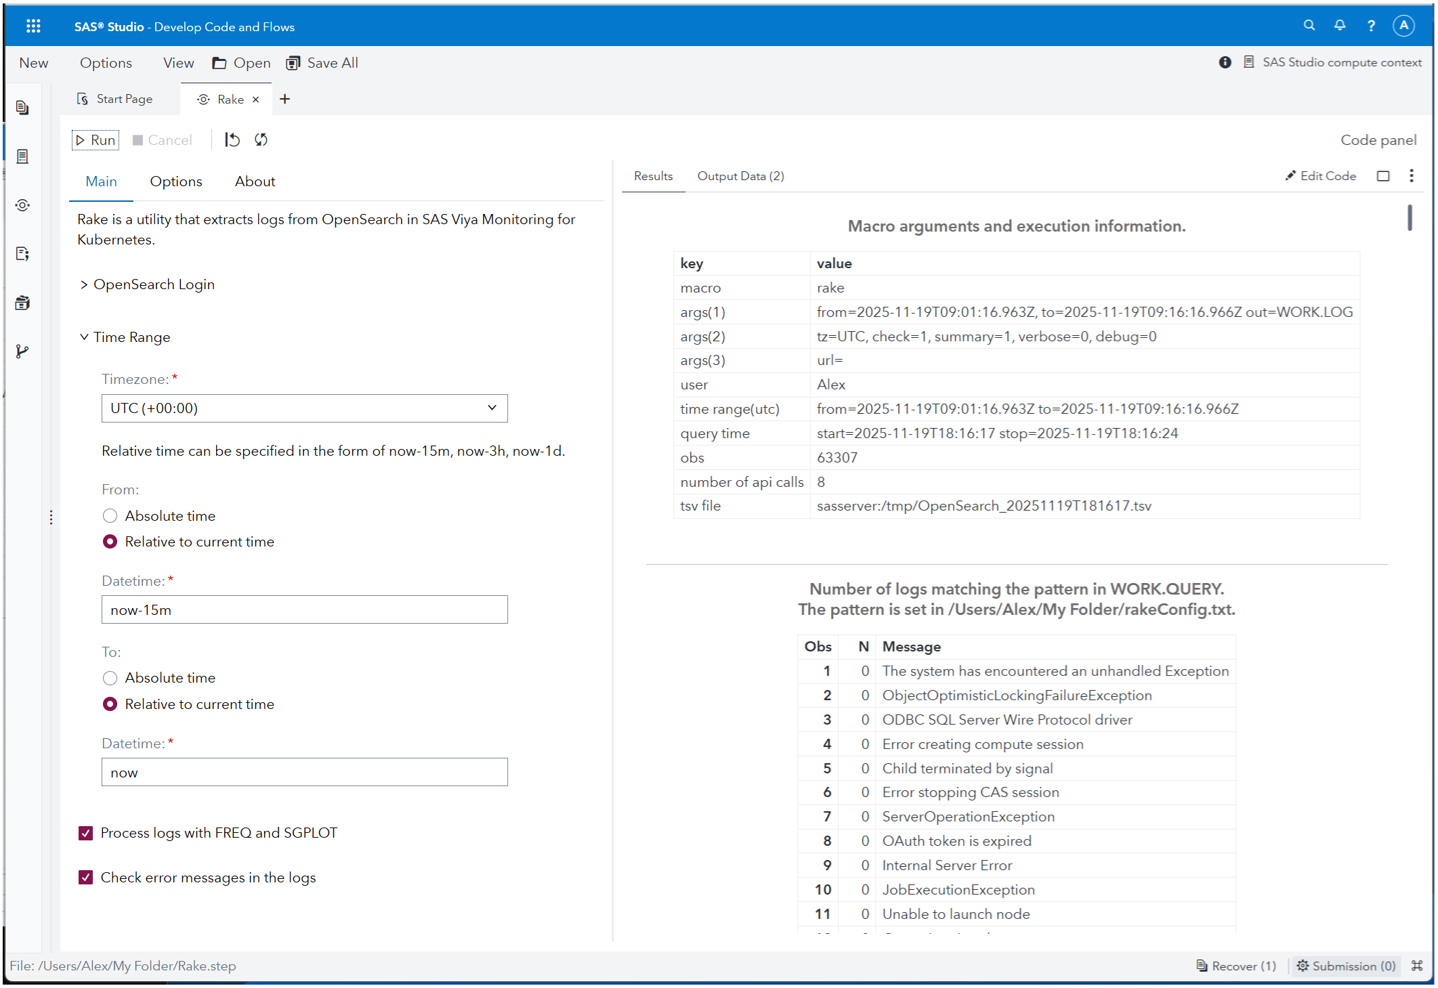The image size is (1438, 988).
Task: Select Relative to current time under From
Action: click(110, 542)
